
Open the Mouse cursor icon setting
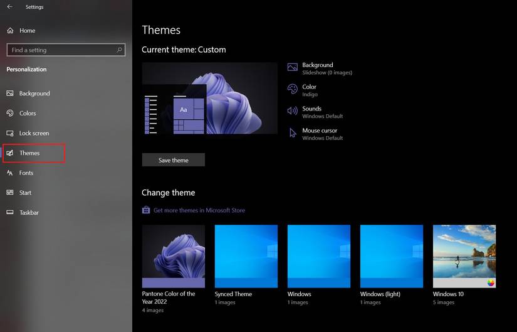(292, 133)
